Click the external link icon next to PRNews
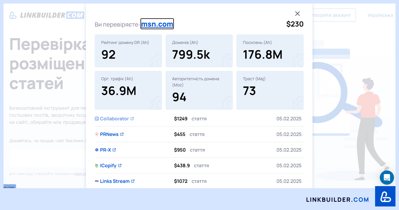The image size is (399, 210). (122, 134)
